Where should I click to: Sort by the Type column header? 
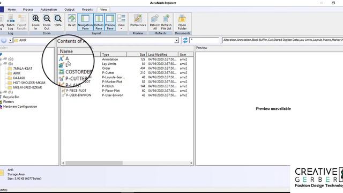point(114,54)
